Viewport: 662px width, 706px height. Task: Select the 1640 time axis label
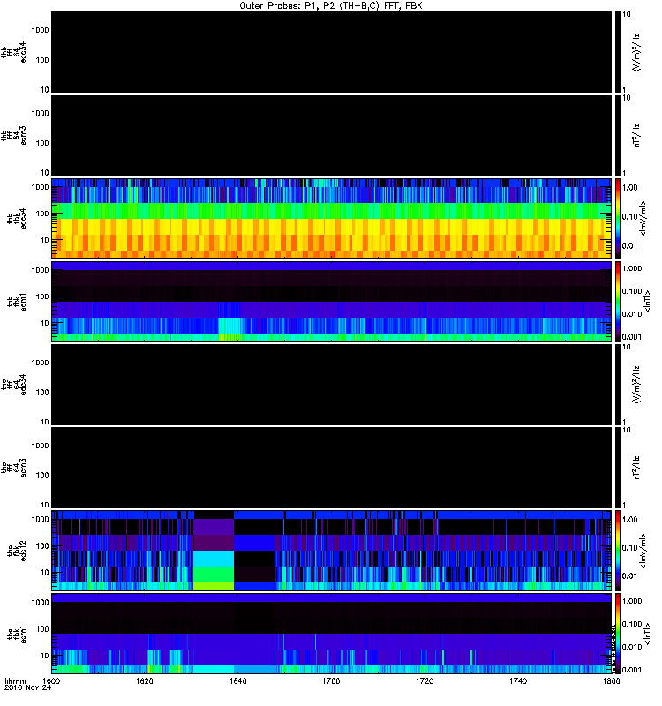pos(237,680)
